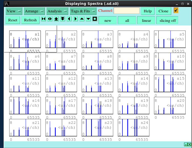The height and width of the screenshot is (148, 192).
Task: Click the Channel input field
Action: coord(127,11)
